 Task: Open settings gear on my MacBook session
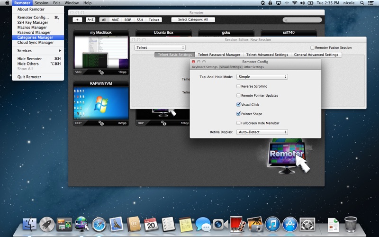(101, 72)
